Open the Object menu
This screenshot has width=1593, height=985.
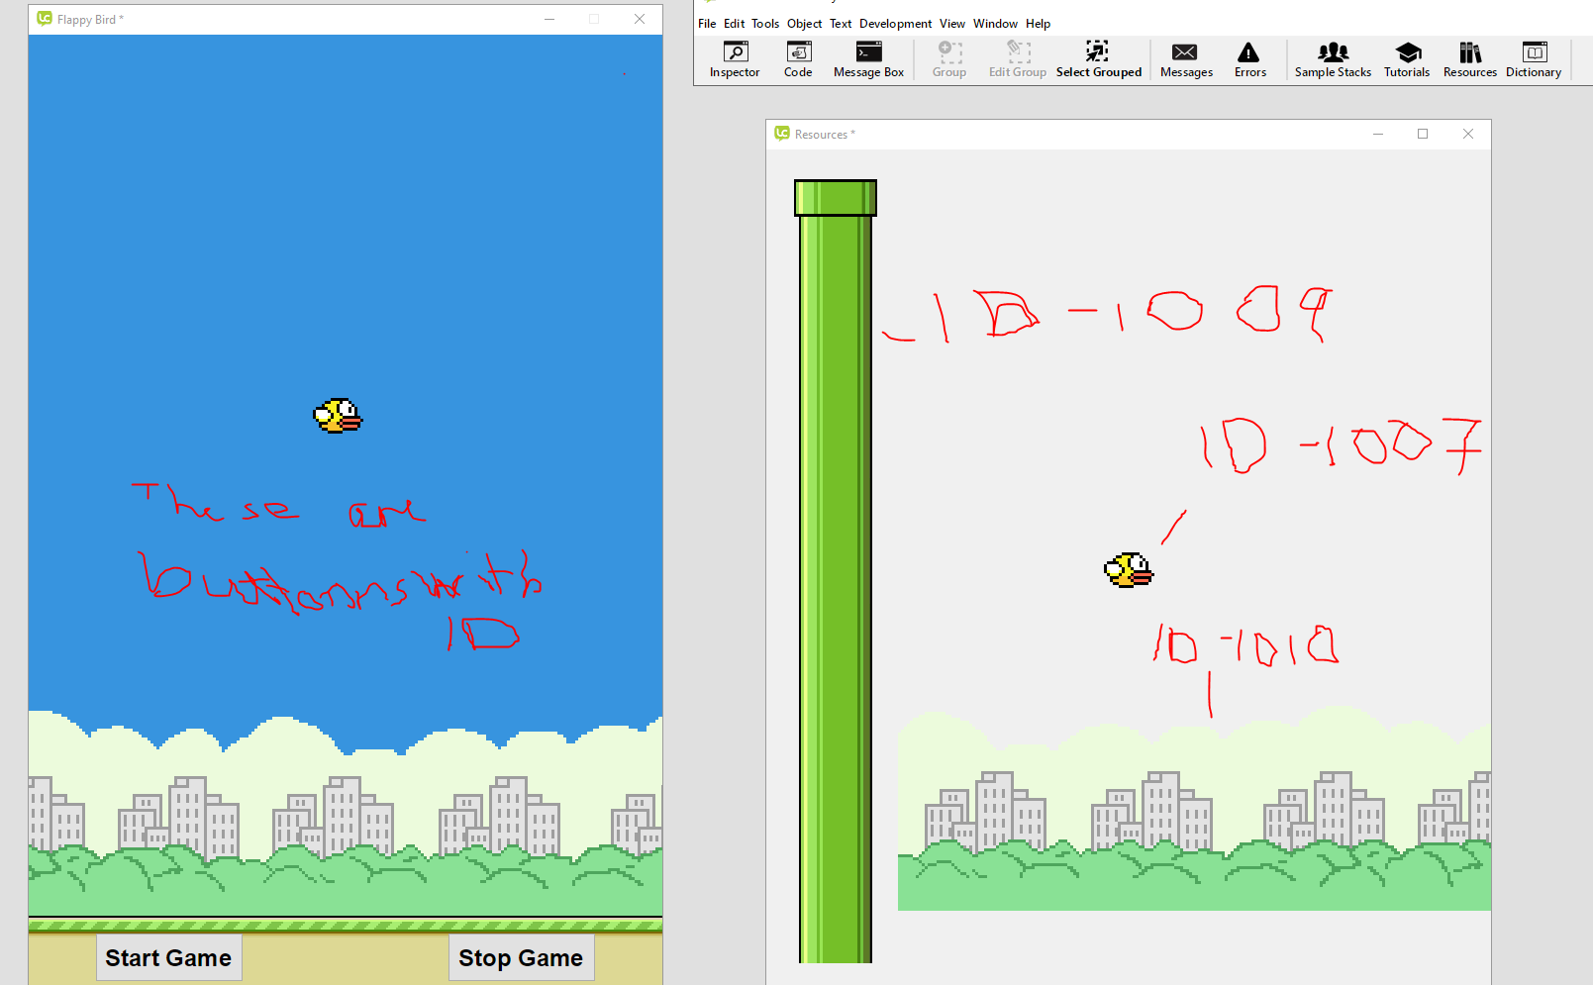click(x=804, y=24)
